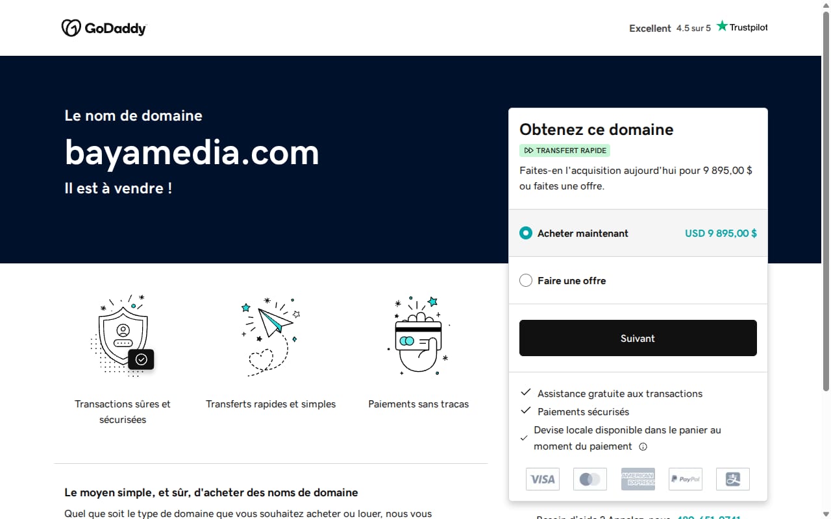Click the credit card payment illustration
The height and width of the screenshot is (519, 831).
pos(419,336)
